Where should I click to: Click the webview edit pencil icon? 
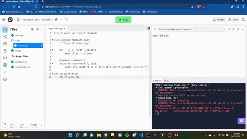coord(229,29)
